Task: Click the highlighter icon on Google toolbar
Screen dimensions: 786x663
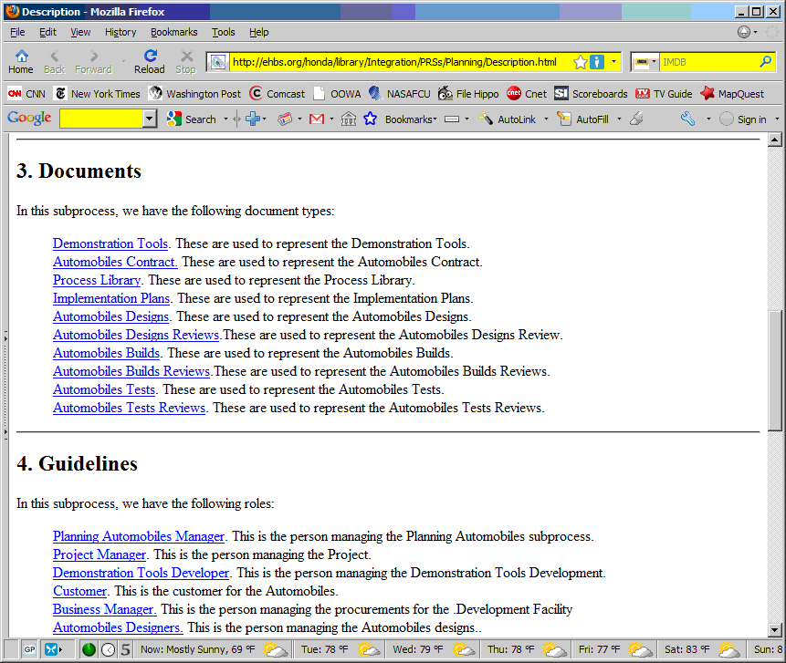Action: coord(636,119)
